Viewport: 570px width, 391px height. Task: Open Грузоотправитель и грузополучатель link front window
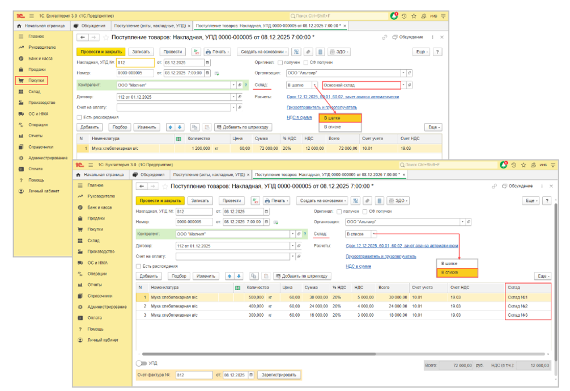pos(381,257)
